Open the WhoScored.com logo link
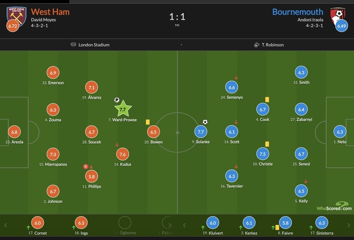 335,207
